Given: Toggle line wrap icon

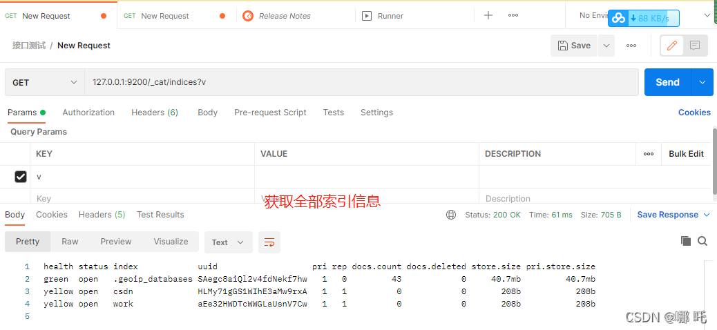Looking at the screenshot, I should click(269, 242).
